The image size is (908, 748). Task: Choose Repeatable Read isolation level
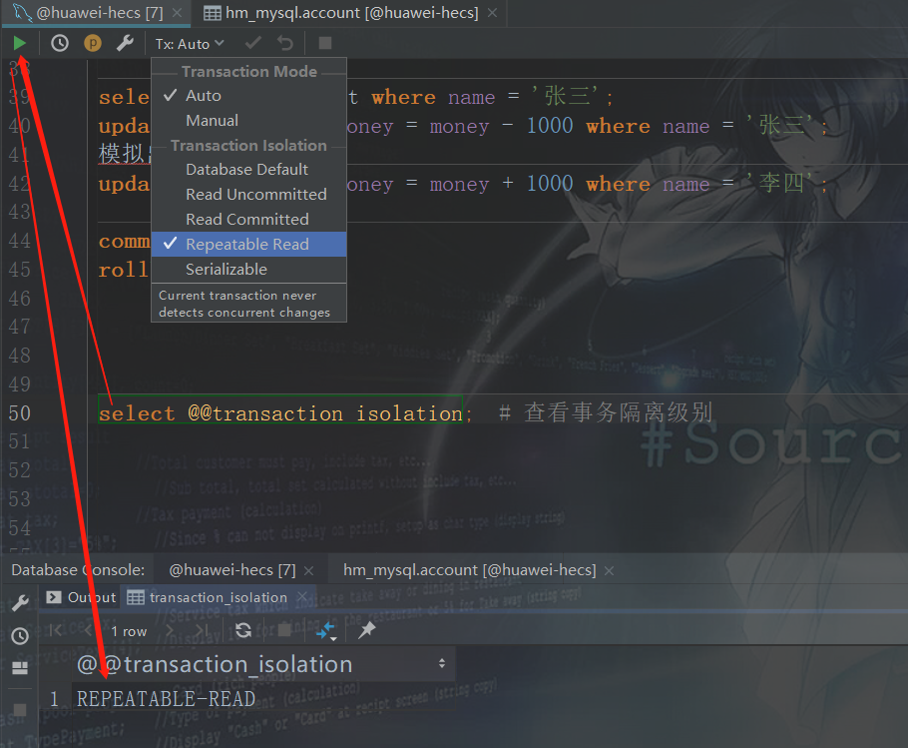[249, 245]
